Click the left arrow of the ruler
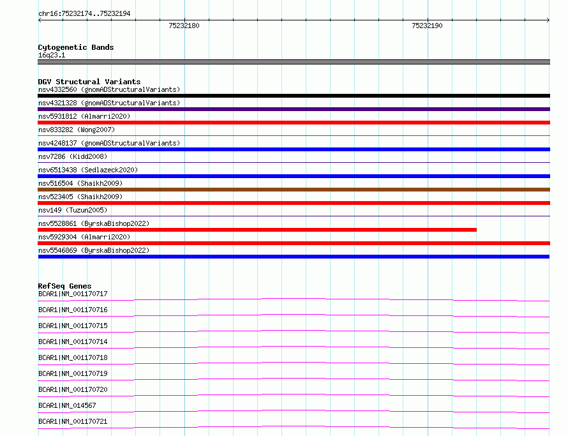Screen dimensions: 568x436 click(40, 20)
